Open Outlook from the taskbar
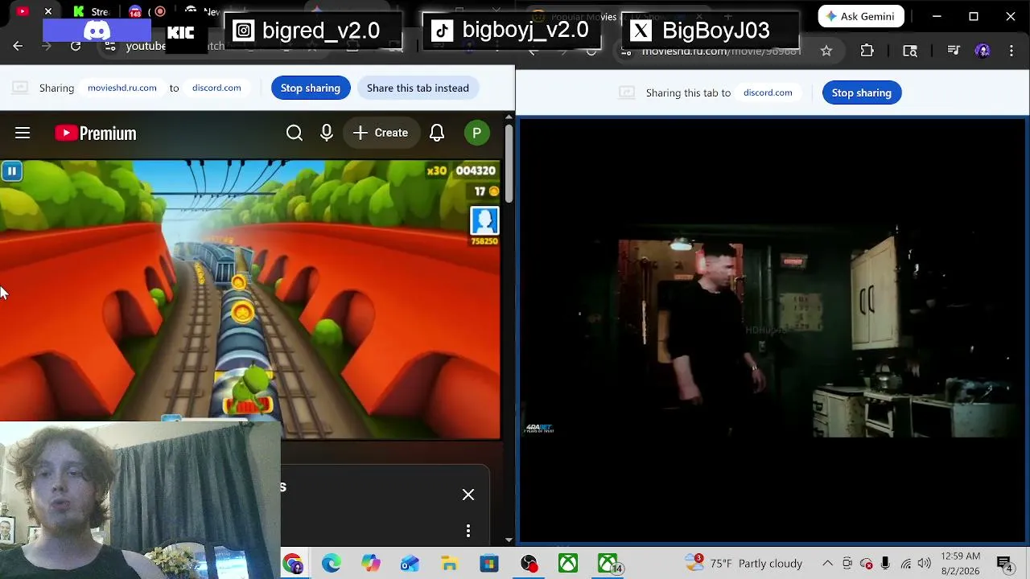 click(410, 564)
